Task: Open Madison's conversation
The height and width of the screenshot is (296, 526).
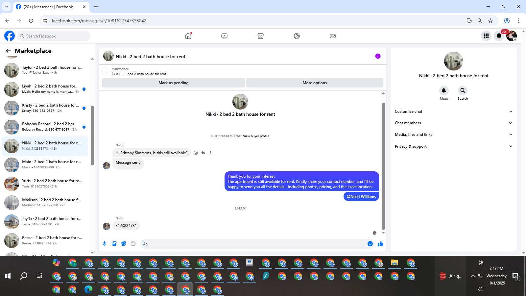Action: pos(45,202)
